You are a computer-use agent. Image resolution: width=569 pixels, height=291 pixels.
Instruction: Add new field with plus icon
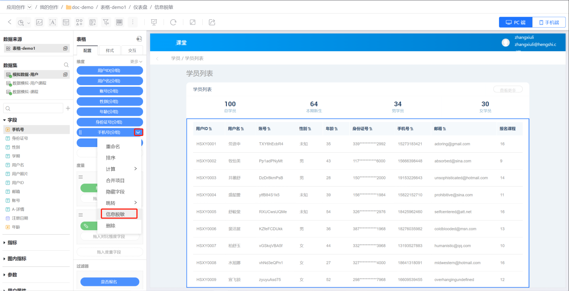click(68, 108)
